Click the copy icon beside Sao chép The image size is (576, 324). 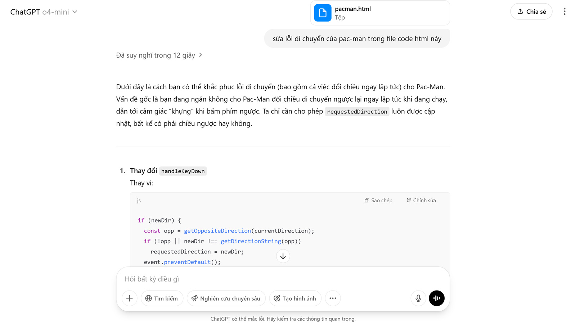click(367, 201)
